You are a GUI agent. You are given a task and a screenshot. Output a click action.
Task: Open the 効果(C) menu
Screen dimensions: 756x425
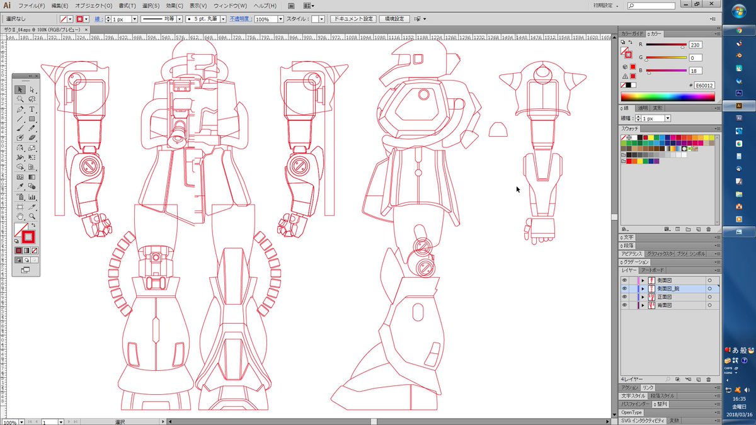(x=175, y=5)
